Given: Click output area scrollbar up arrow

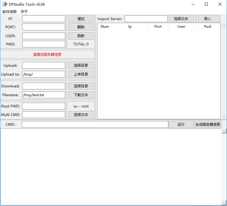Looking at the screenshot, I should point(224,131).
